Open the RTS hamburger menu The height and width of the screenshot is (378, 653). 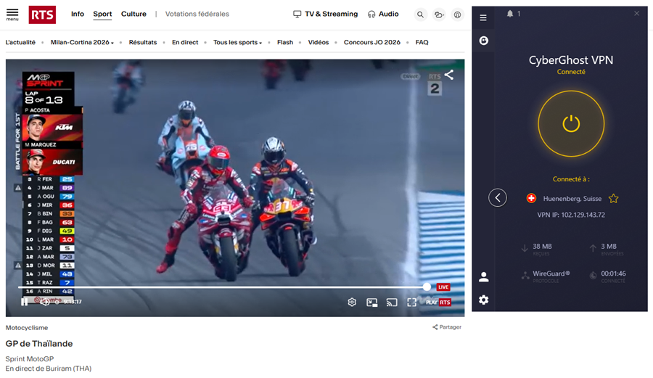pyautogui.click(x=12, y=15)
